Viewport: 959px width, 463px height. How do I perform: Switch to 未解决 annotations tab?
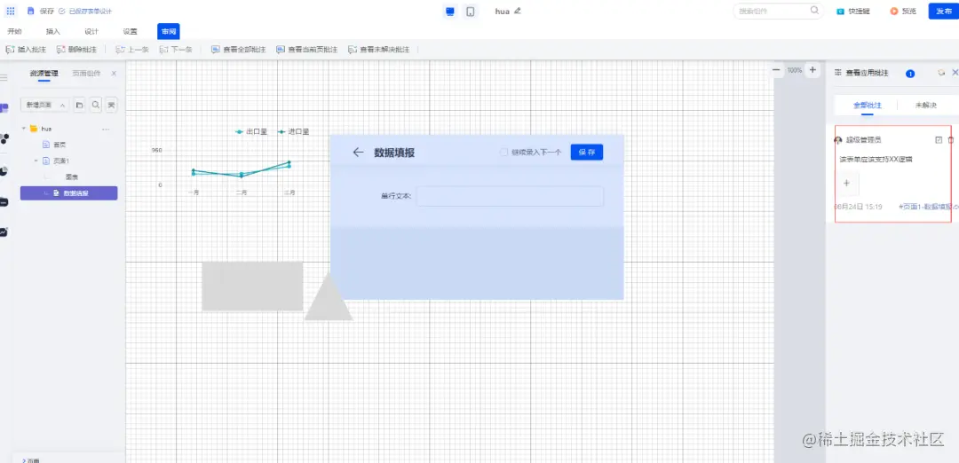925,105
